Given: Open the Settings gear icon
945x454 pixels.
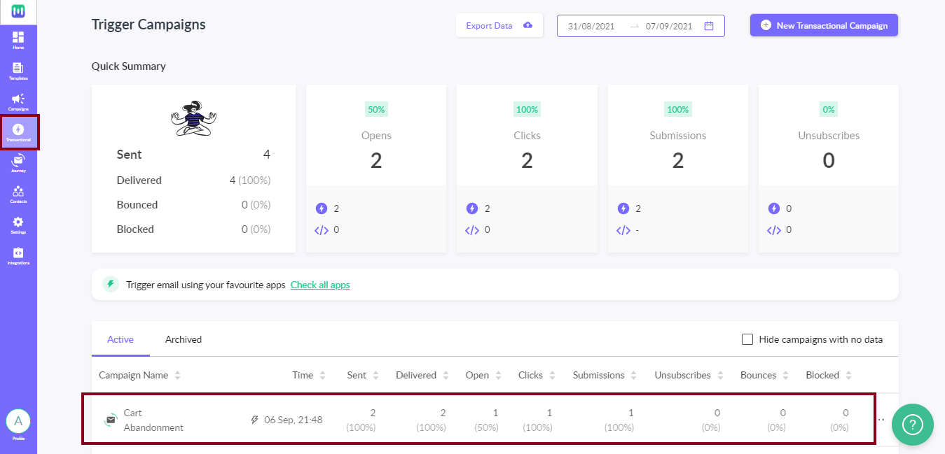Looking at the screenshot, I should (18, 225).
